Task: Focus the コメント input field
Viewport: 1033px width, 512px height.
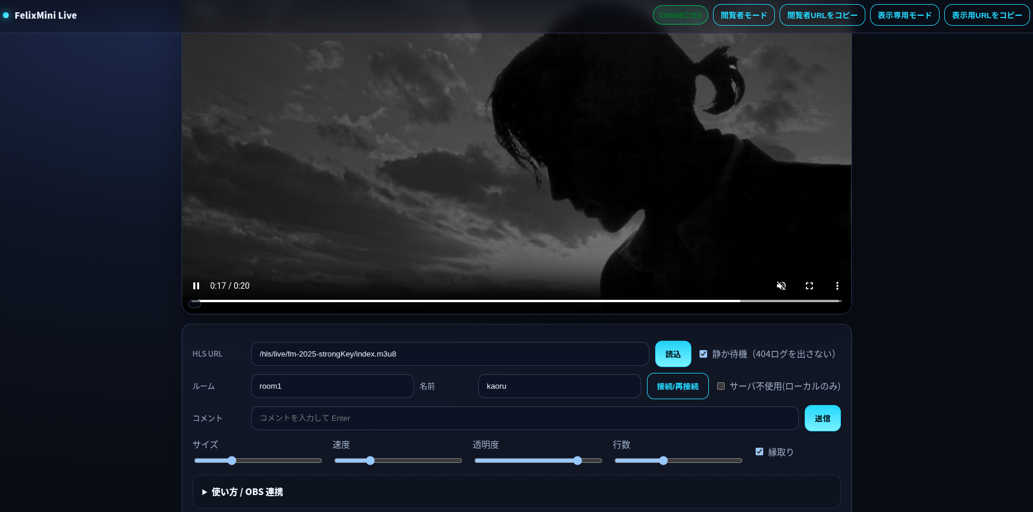Action: point(524,418)
